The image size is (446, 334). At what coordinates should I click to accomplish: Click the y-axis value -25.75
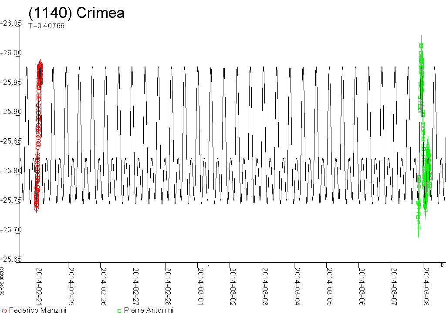[11, 200]
